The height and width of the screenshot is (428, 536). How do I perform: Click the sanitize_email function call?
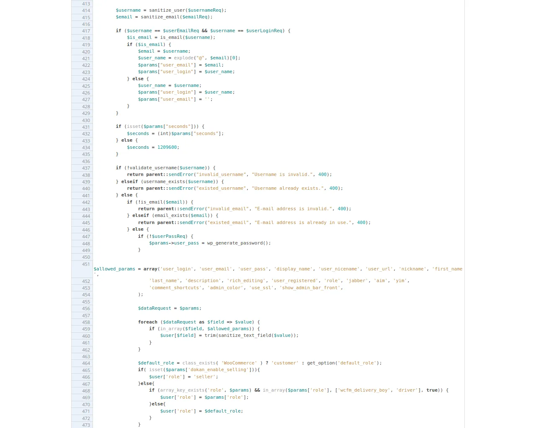pos(160,17)
